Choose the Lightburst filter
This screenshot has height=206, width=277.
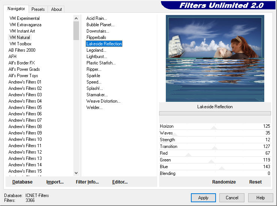[x=97, y=57]
